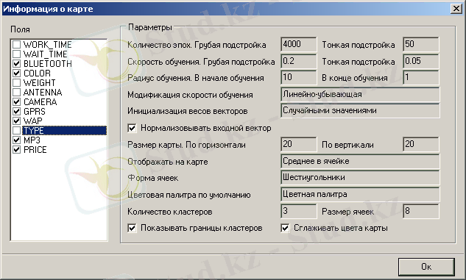Viewport: 466px width, 280px height.
Task: Toggle Сглаживать цвета карты checkbox
Action: [285, 228]
